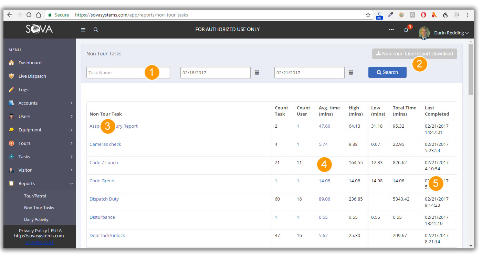Open the Door lock/unlock task link
The image size is (482, 258).
coord(107,235)
